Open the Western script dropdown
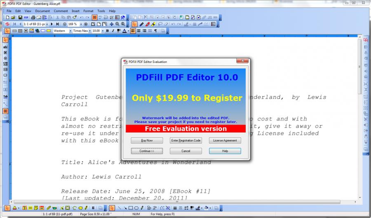This screenshot has width=371, height=218. coord(70,31)
